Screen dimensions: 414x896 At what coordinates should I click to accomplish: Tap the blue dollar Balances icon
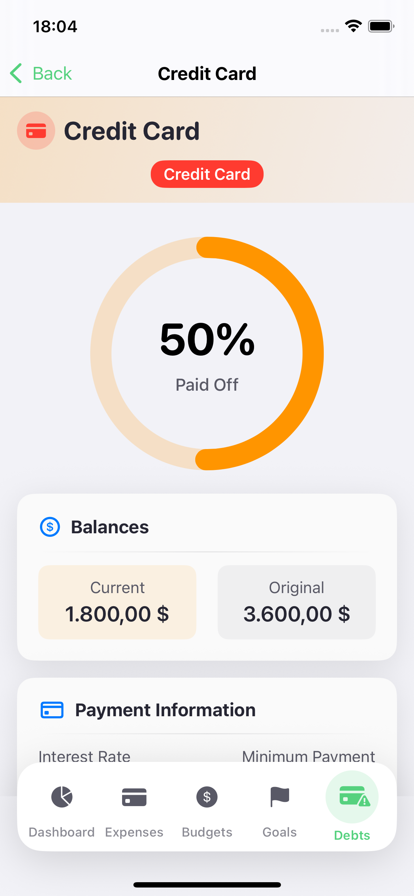[50, 527]
